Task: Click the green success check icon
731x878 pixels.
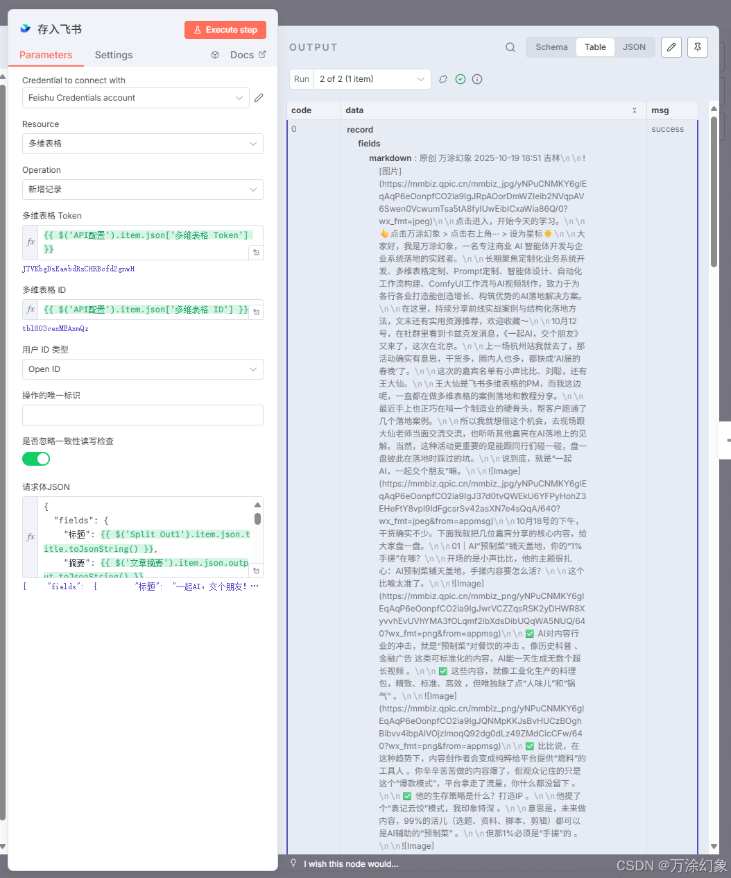Action: (461, 79)
